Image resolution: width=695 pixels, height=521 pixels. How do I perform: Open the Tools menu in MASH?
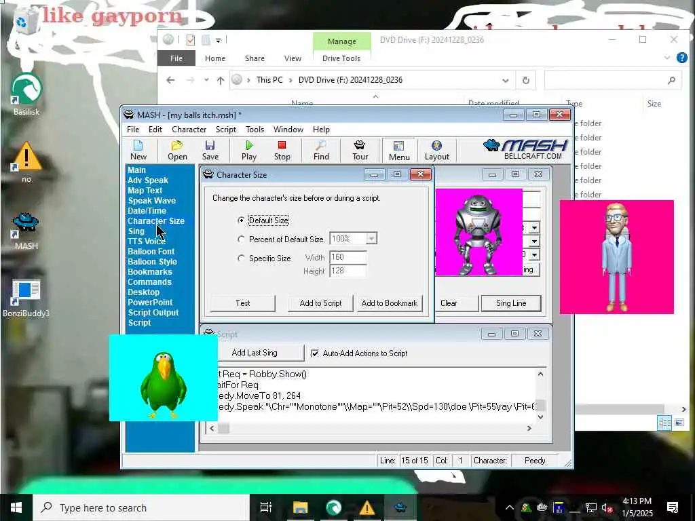pos(255,130)
